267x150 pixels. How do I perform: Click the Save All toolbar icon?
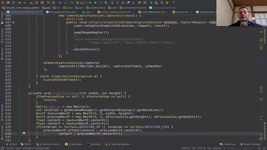8,2
